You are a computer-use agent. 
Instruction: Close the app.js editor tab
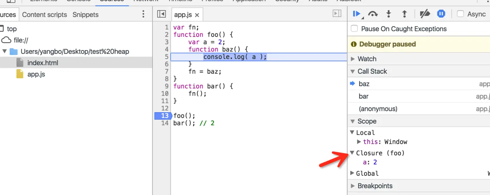point(197,15)
